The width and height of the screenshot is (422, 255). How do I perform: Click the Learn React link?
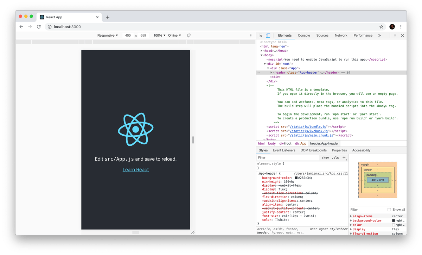click(135, 169)
